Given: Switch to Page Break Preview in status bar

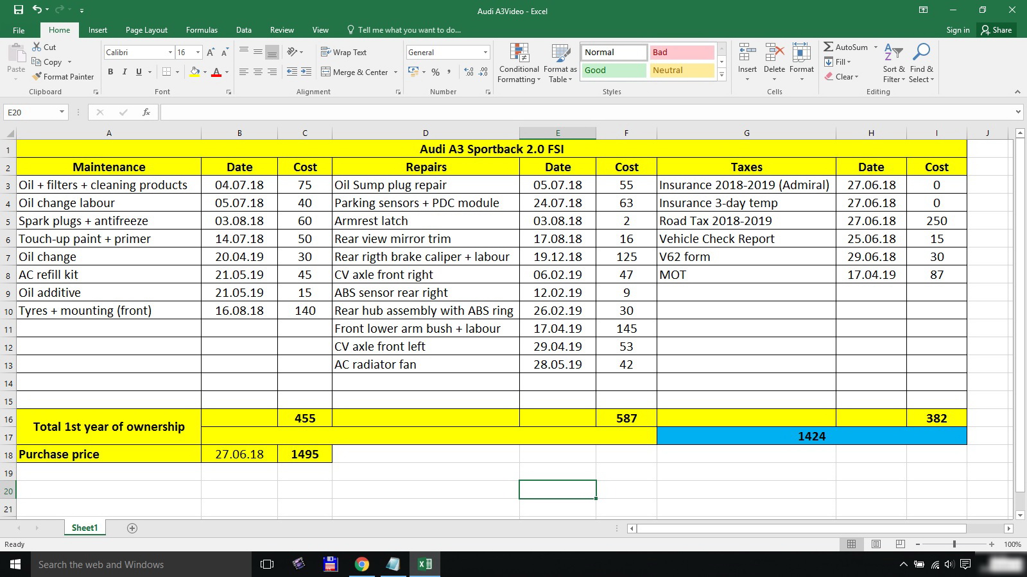Looking at the screenshot, I should coord(901,544).
